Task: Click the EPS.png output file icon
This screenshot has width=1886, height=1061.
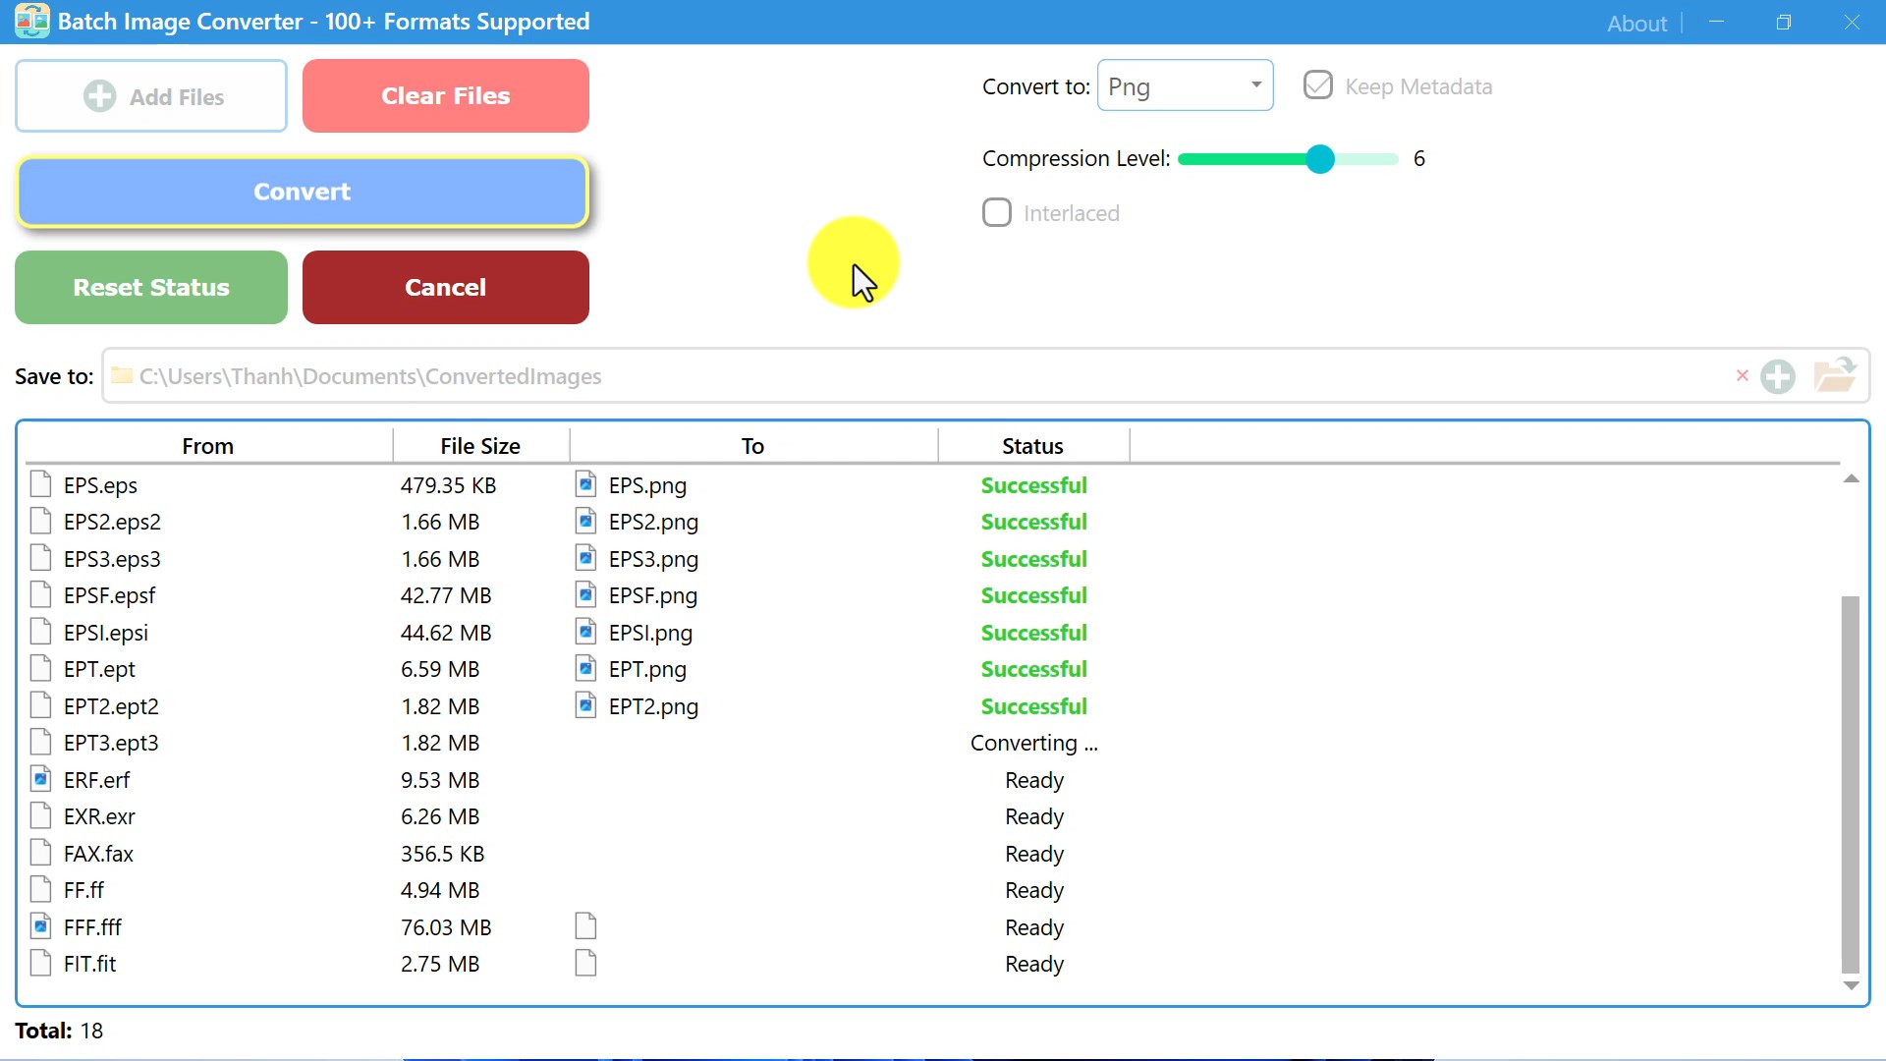Action: (x=585, y=484)
